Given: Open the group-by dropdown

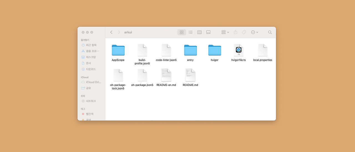Looking at the screenshot, I should pos(225,32).
